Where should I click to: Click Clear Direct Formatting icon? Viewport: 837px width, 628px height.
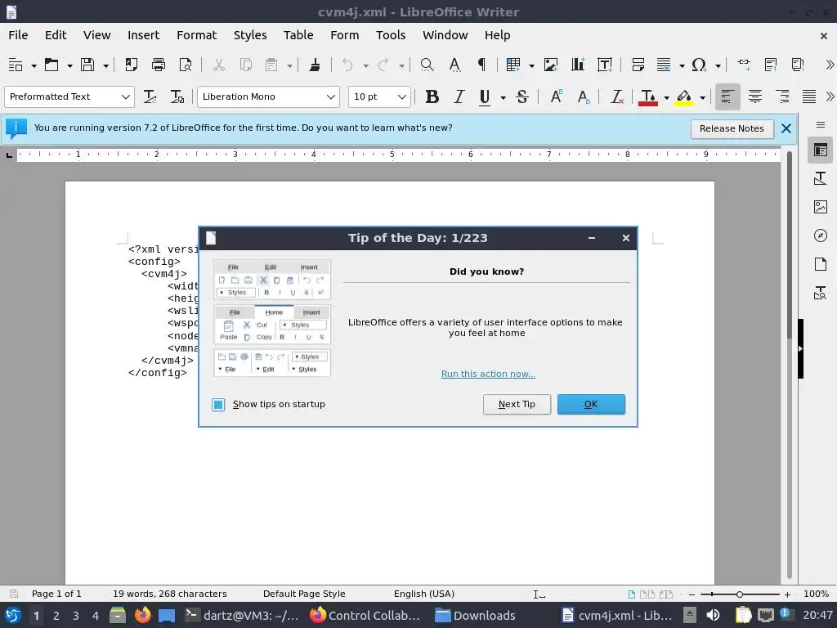[x=617, y=96]
